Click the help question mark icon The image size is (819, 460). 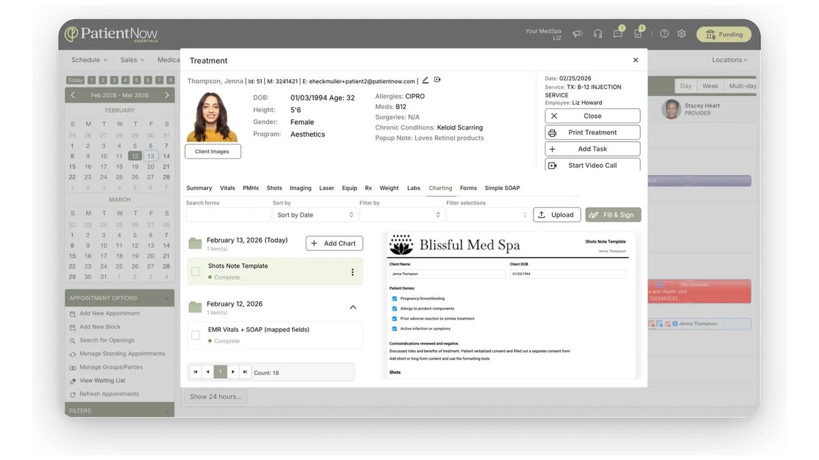(664, 33)
